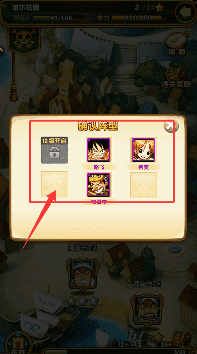The image size is (197, 354).
Task: Click the back arrow button
Action: [186, 12]
